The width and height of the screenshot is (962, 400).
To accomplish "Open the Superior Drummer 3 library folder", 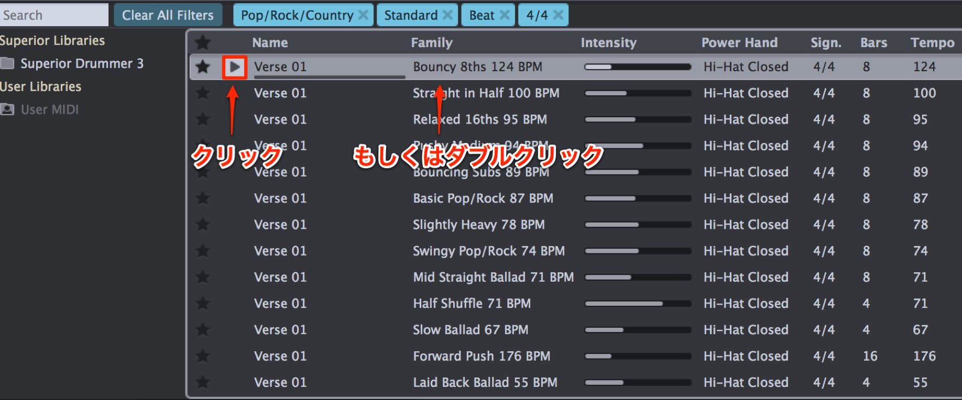I will pos(72,64).
